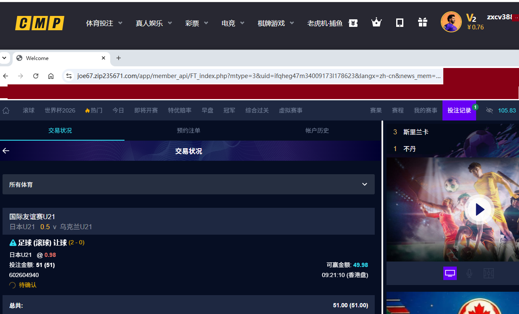Expand the 所有体育 sport filter dropdown
Viewport: 519px width, 314px height.
pos(188,184)
